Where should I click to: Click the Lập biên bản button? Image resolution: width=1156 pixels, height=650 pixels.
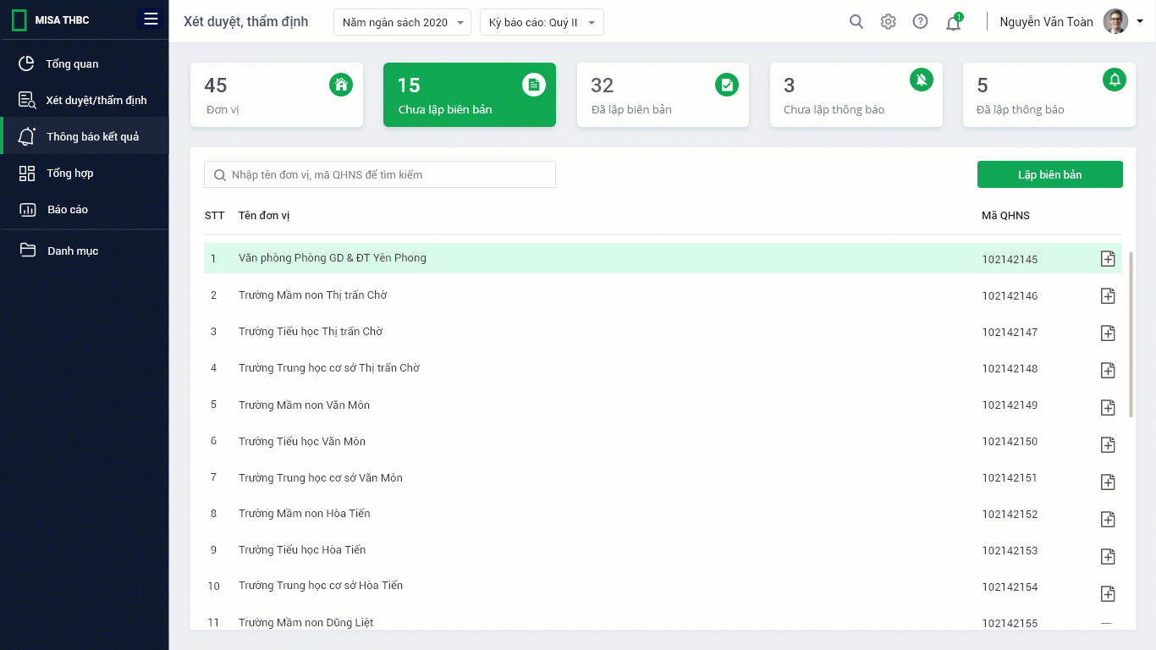pyautogui.click(x=1050, y=174)
